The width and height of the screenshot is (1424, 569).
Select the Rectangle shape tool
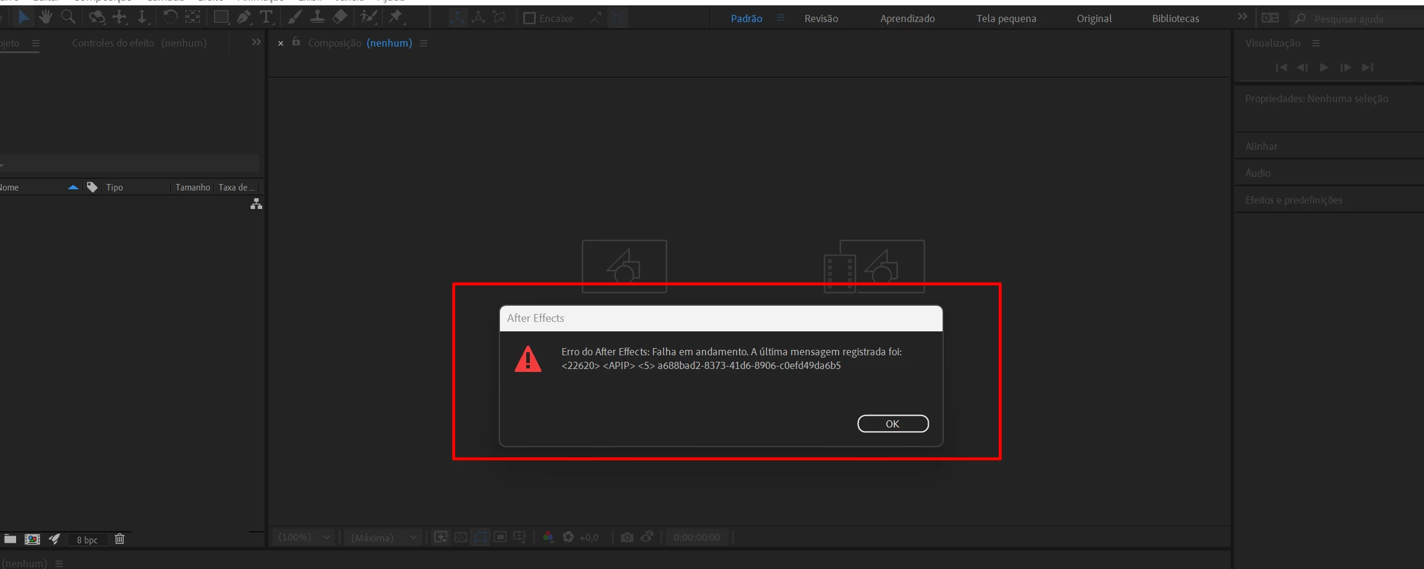click(221, 17)
